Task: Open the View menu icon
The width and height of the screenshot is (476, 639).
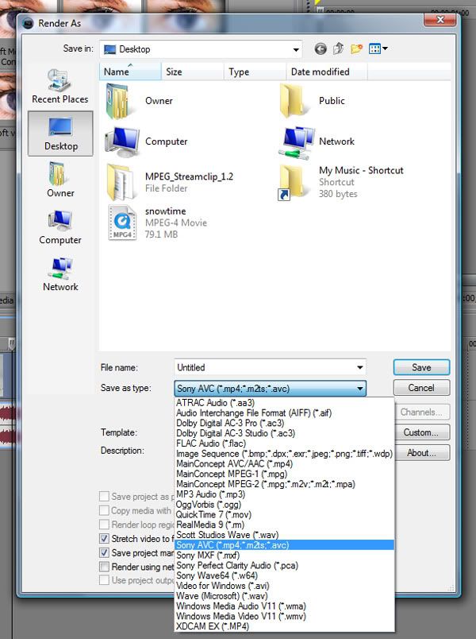Action: coord(378,49)
